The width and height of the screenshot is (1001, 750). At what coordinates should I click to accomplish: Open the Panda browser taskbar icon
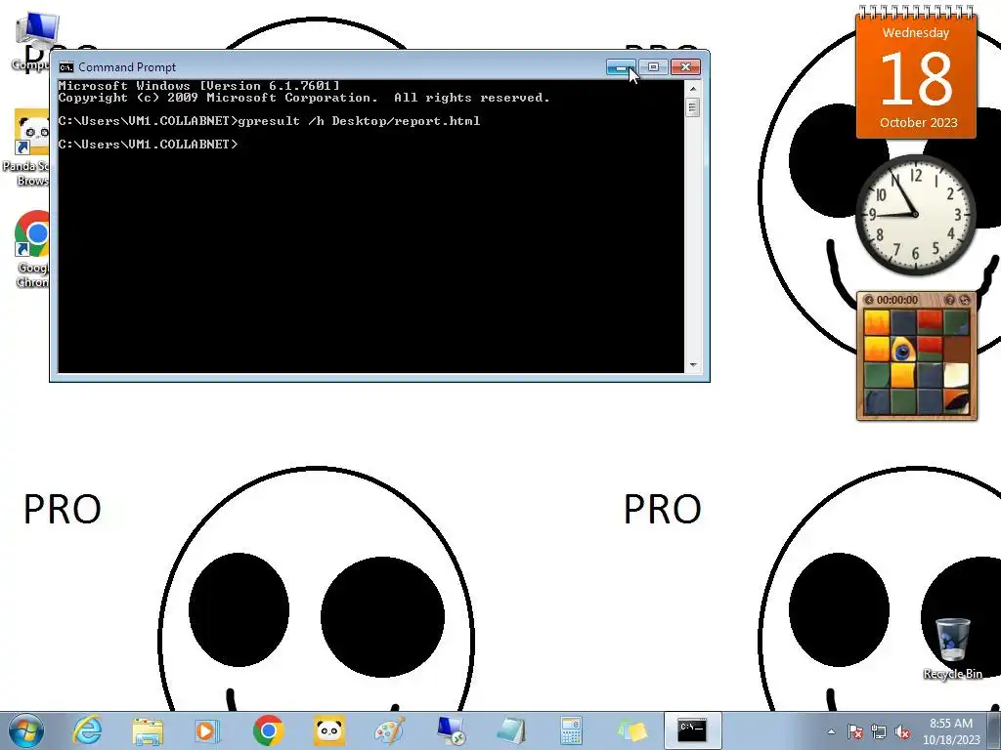point(328,730)
